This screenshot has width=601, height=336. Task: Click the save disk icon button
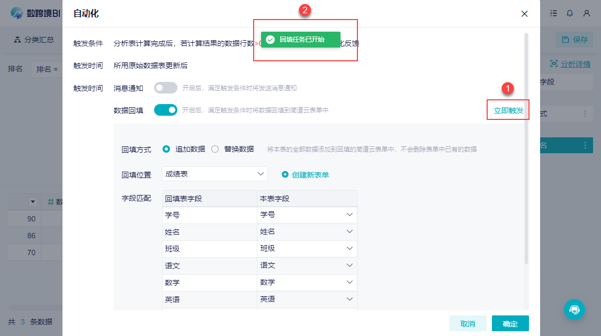[566, 40]
